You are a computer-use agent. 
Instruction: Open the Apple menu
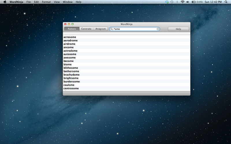pos(5,2)
